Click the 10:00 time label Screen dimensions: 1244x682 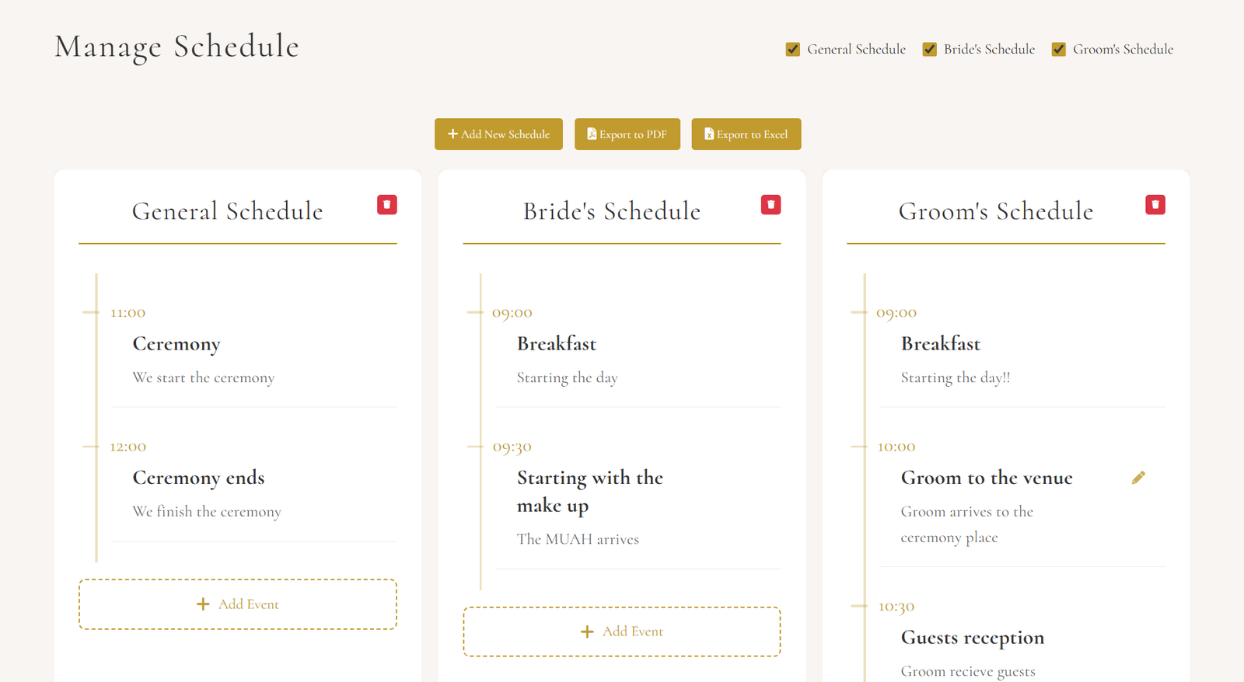pyautogui.click(x=896, y=447)
